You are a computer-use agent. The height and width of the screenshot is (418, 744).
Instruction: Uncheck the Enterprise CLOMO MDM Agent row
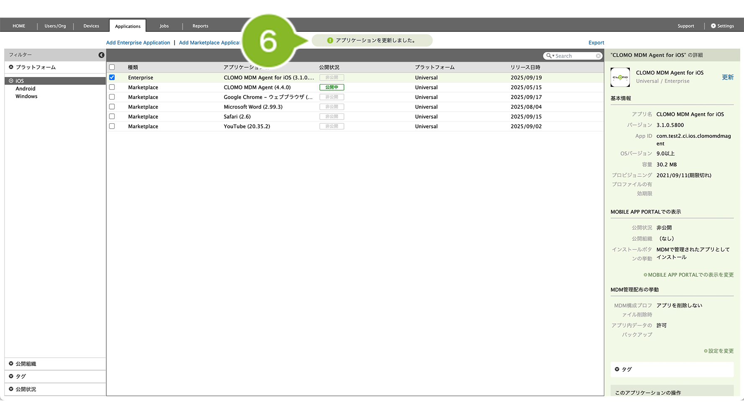coord(112,77)
